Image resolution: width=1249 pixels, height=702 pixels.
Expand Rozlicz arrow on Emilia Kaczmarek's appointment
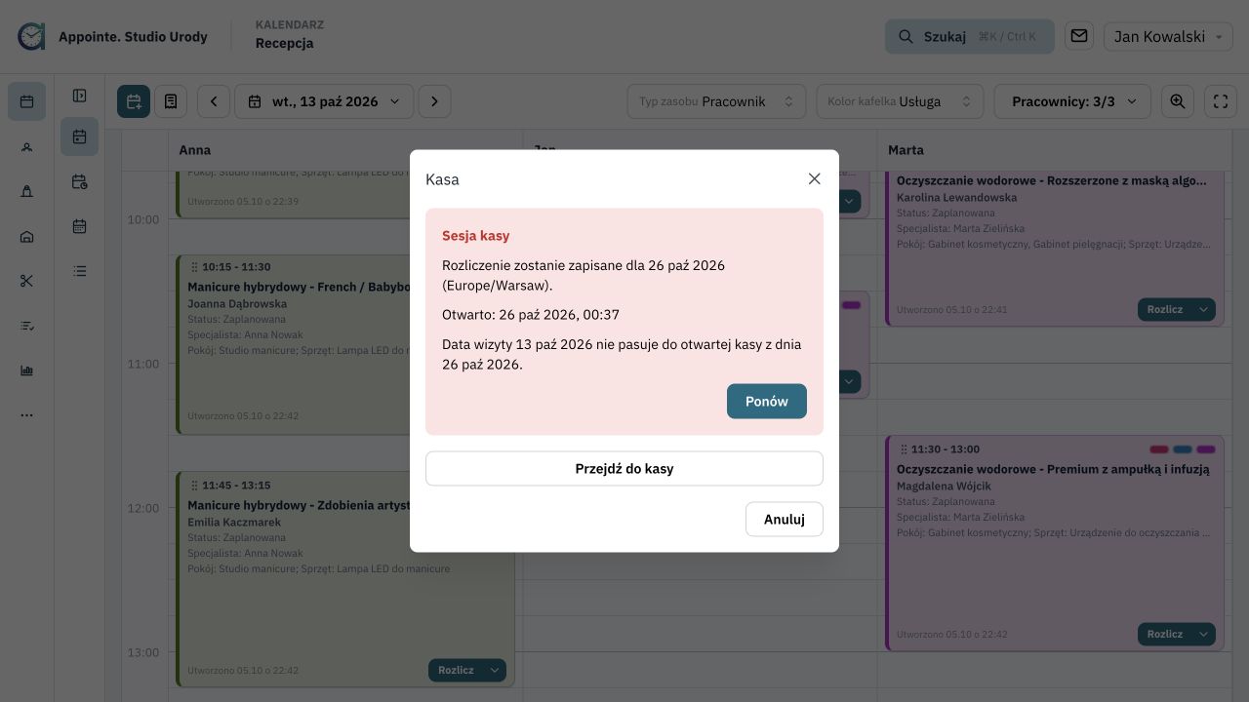496,670
